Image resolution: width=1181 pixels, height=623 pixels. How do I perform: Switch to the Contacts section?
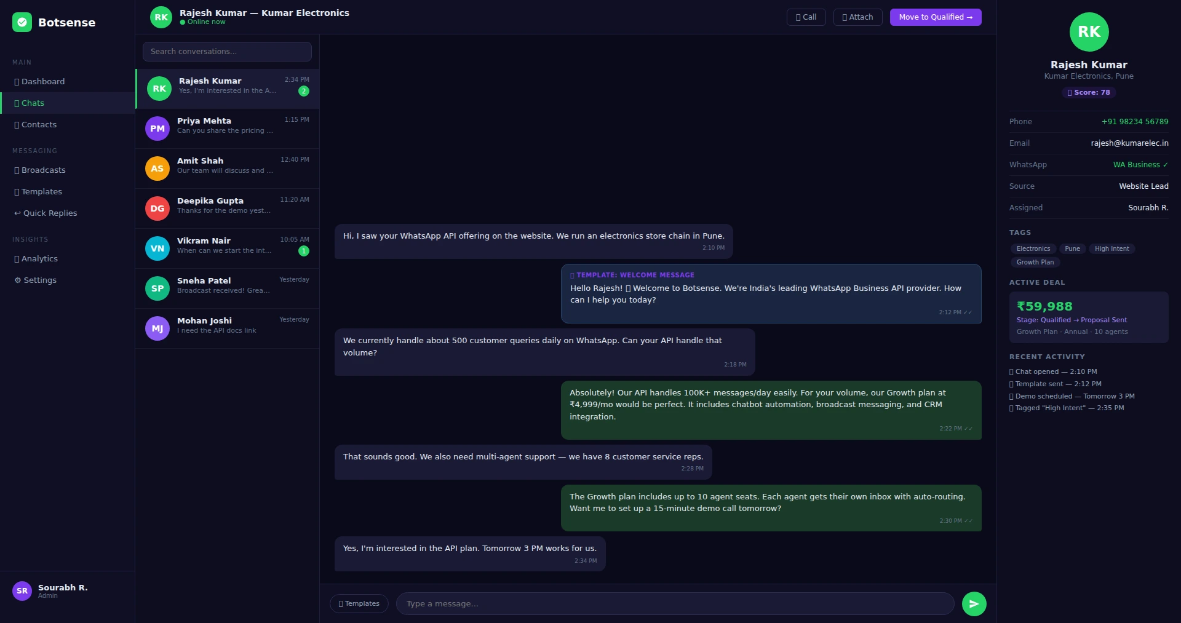[x=17, y=124]
